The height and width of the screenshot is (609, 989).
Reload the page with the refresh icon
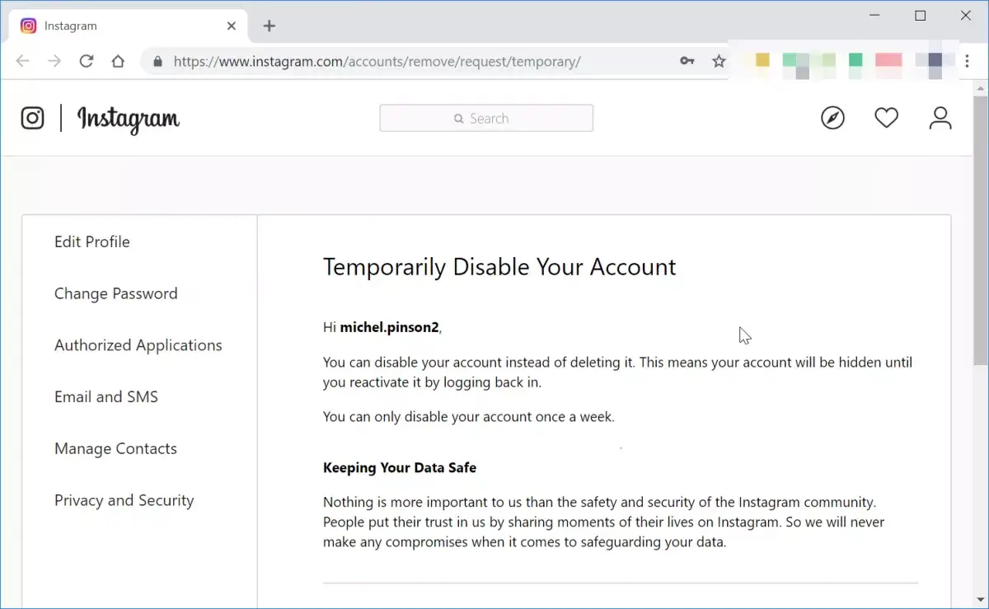86,61
